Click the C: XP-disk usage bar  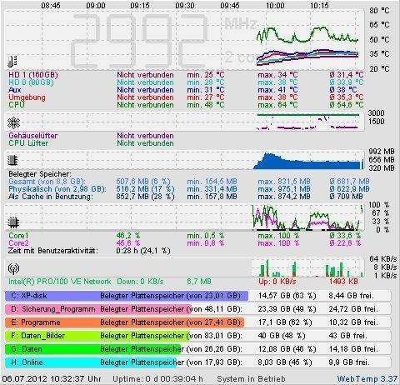click(x=127, y=296)
